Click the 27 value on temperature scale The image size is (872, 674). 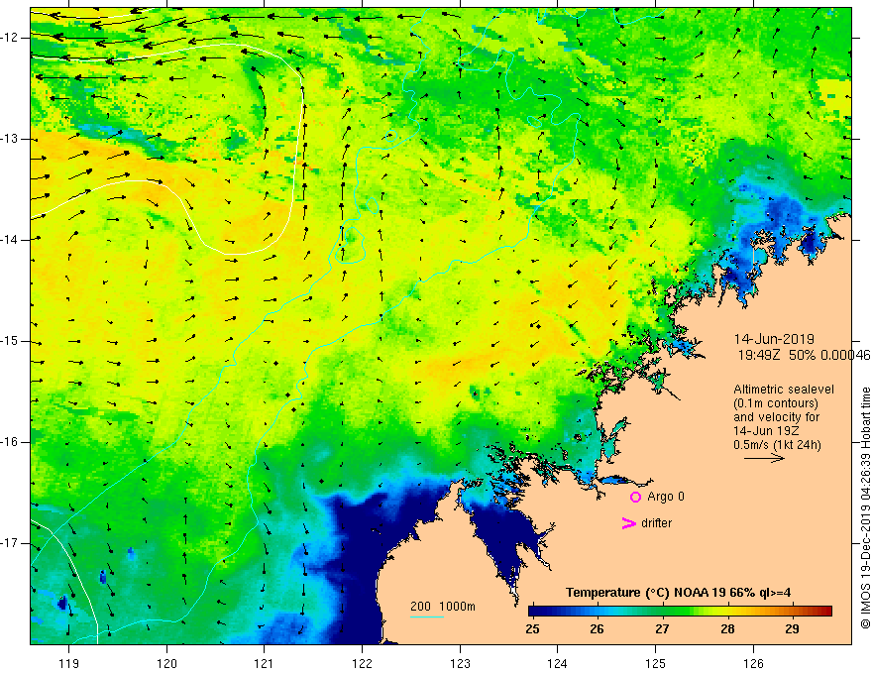coord(662,629)
